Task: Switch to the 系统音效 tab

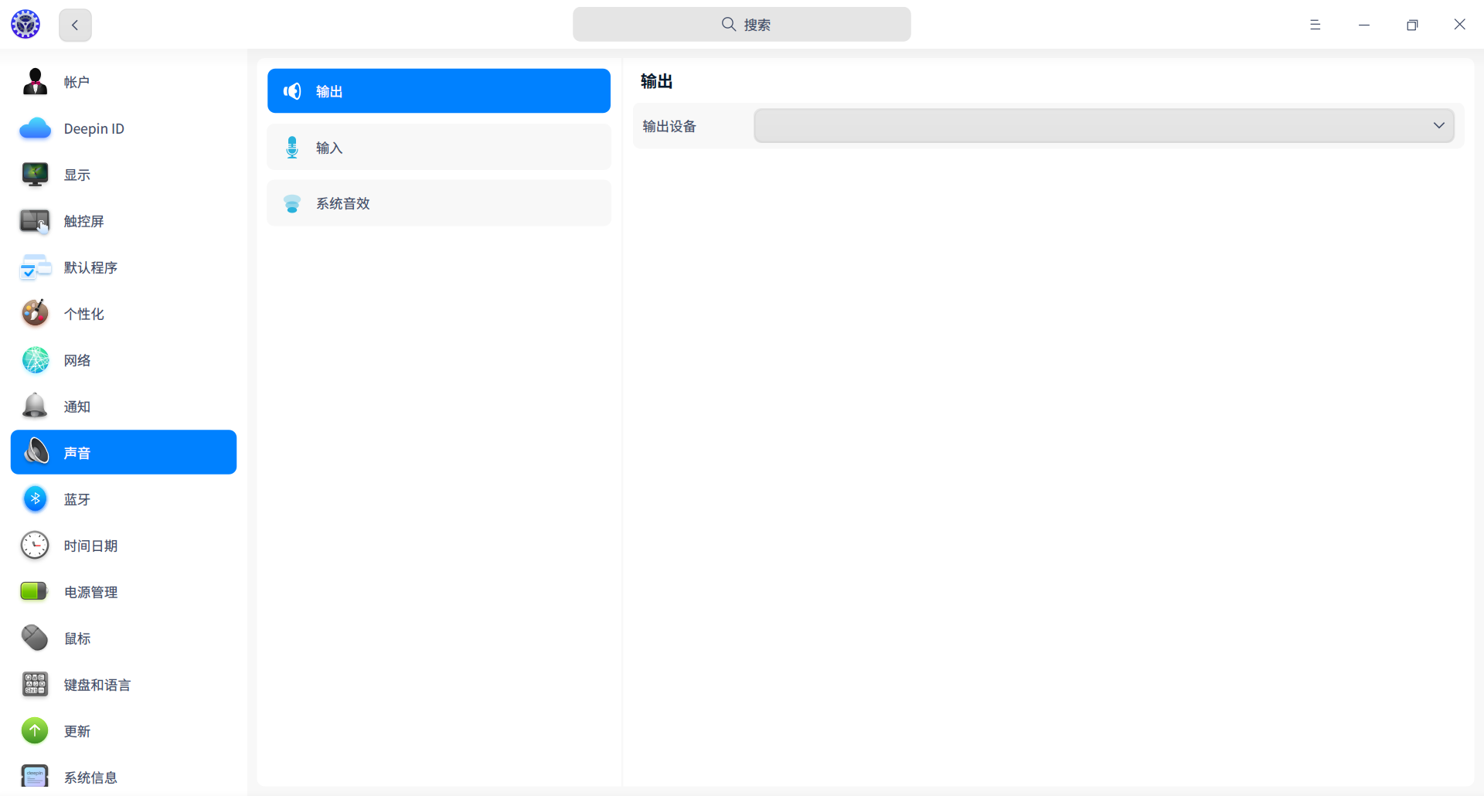Action: pyautogui.click(x=439, y=203)
